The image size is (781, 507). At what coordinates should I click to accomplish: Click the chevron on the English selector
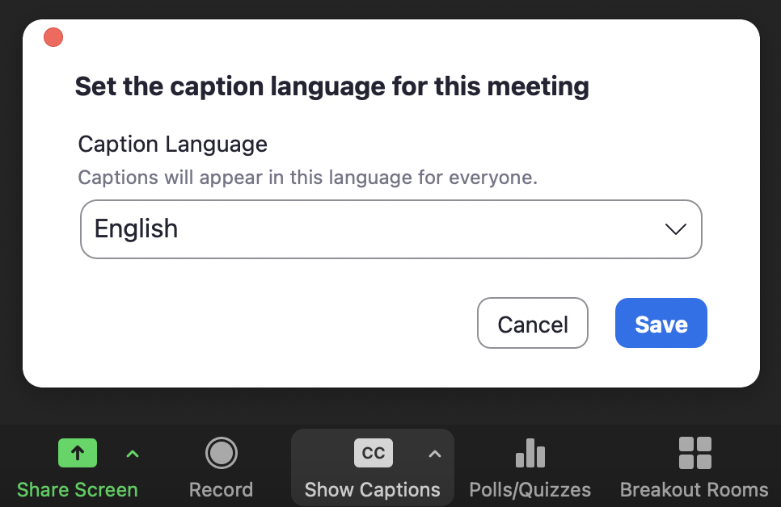[676, 228]
